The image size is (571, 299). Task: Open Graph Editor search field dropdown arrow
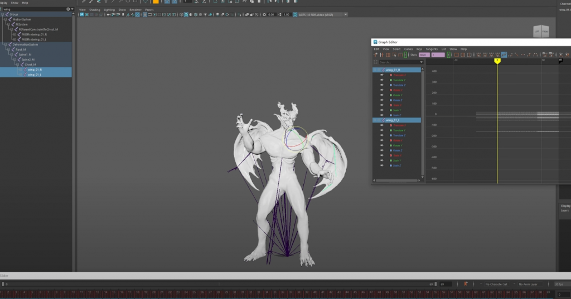tap(422, 62)
